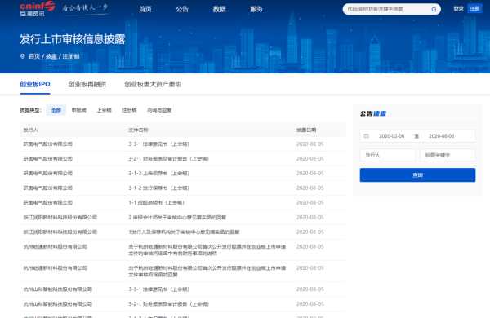Open the 服务 navigation menu

coord(256,9)
